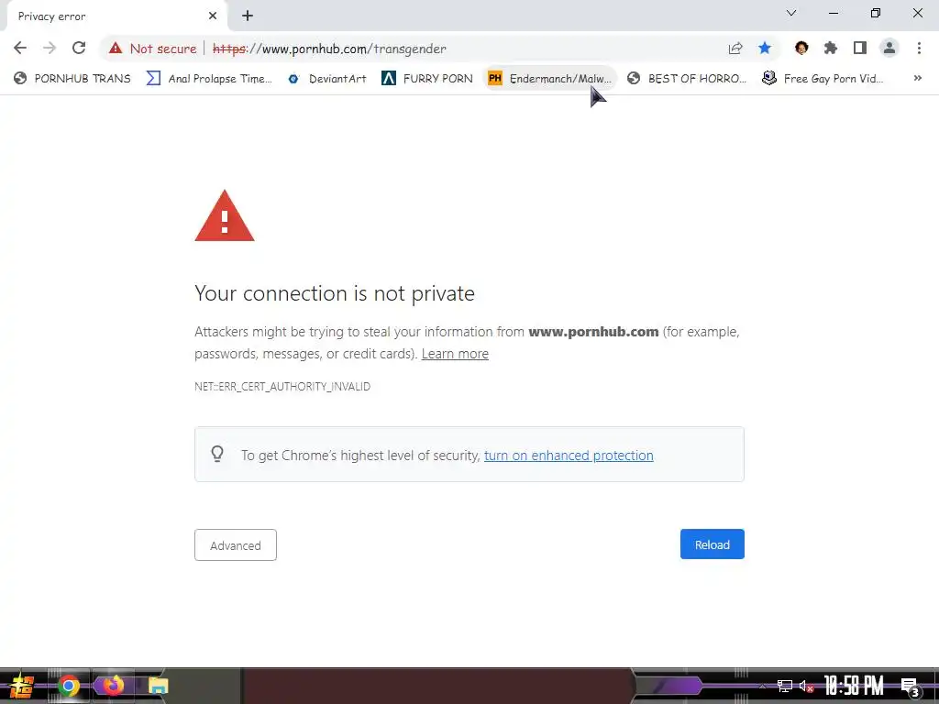This screenshot has width=939, height=704.
Task: Open the Start menu icon on the taskbar
Action: click(21, 686)
